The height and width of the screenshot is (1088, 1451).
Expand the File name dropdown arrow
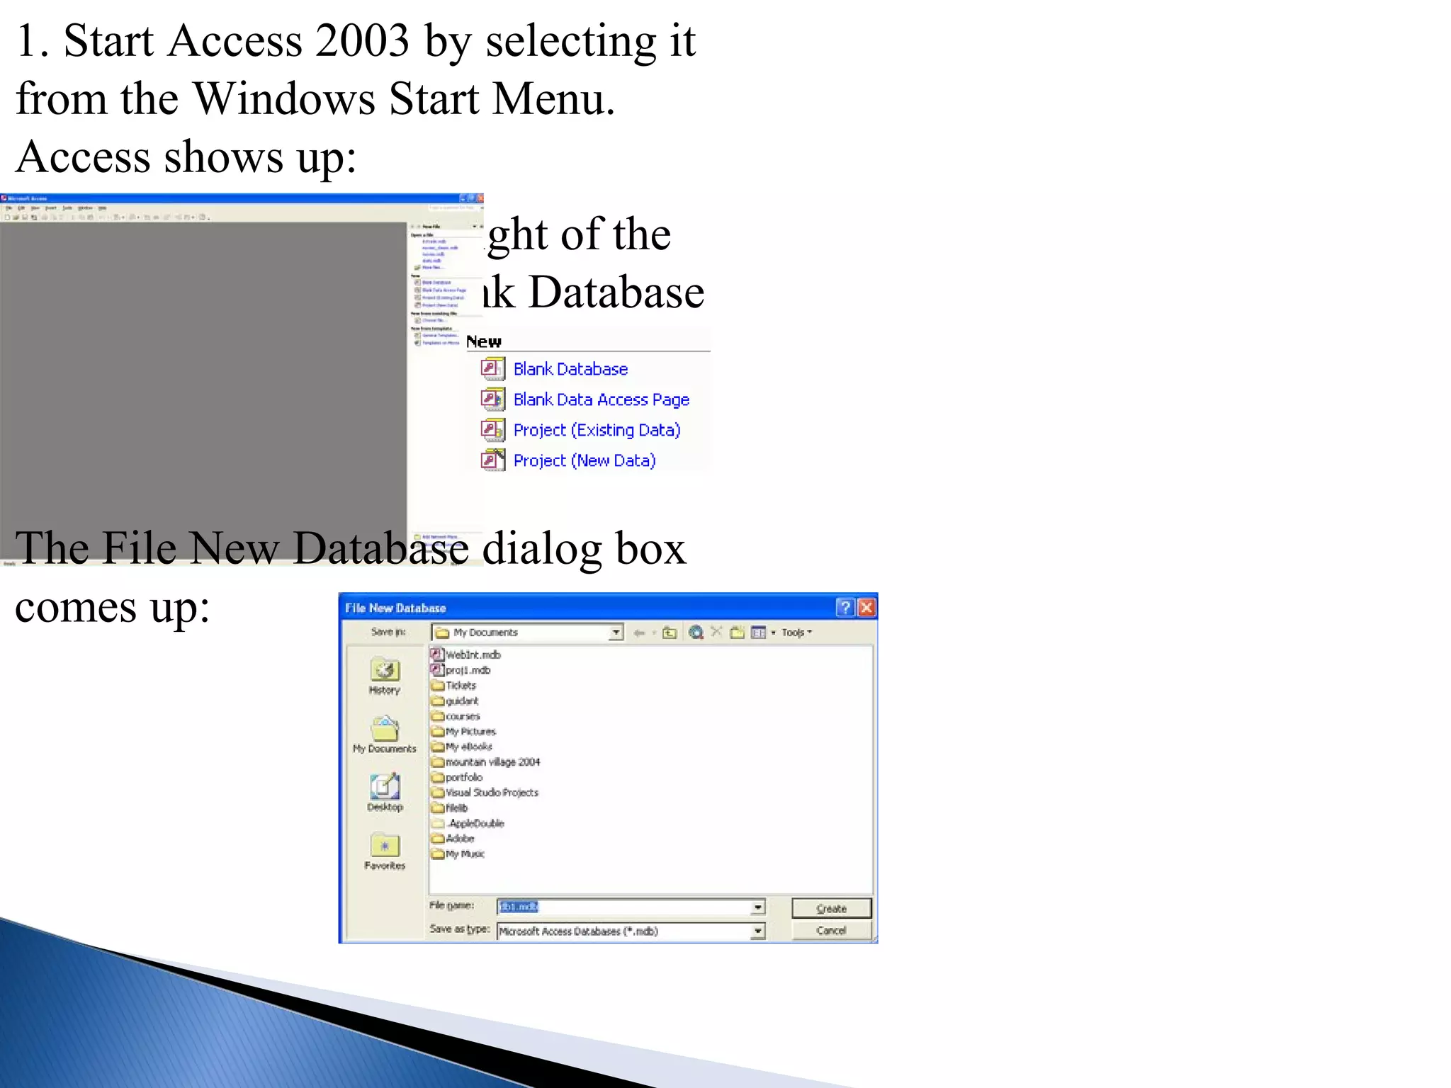757,907
